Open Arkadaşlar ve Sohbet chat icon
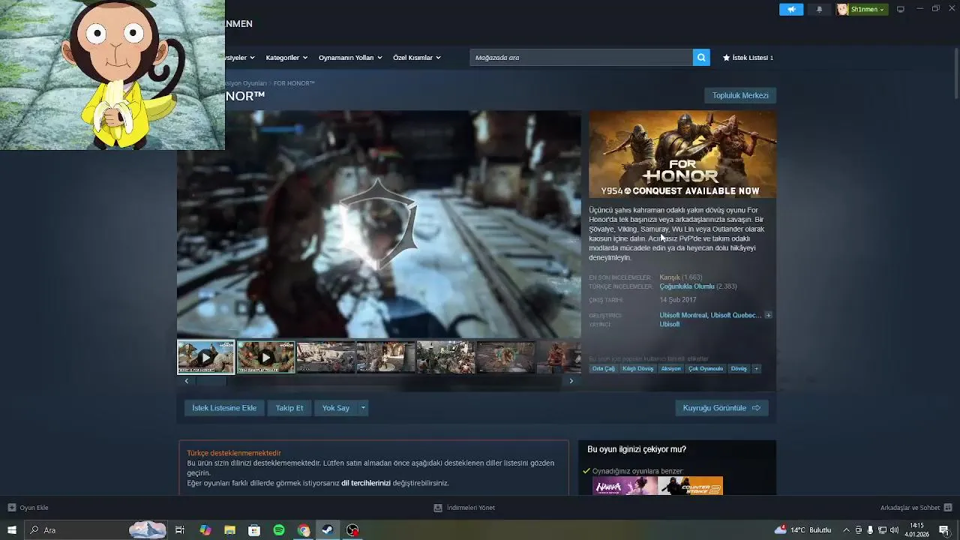This screenshot has width=960, height=540. (948, 508)
